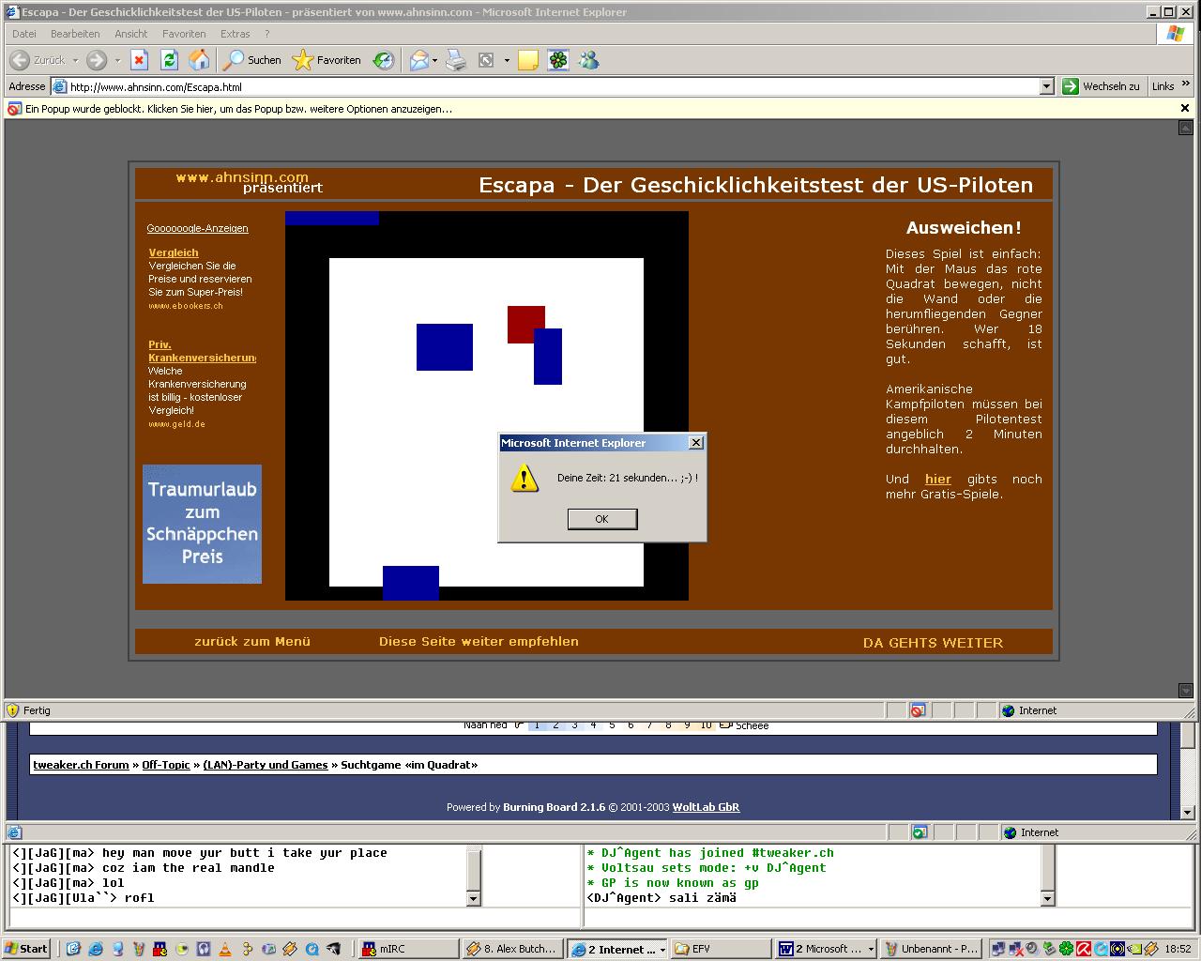Viewport: 1201px width, 961px height.
Task: Click the Stop loading toolbar icon
Action: coord(139,60)
